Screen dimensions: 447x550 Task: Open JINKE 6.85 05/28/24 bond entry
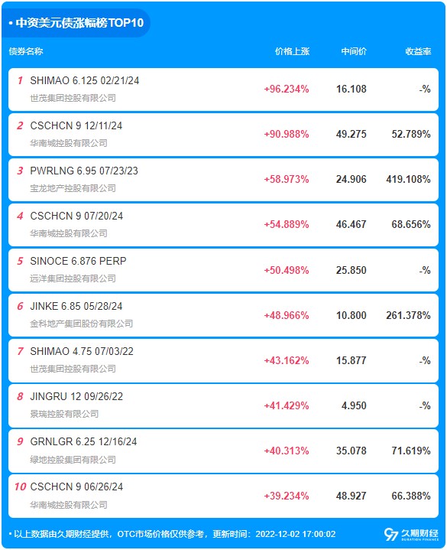[x=76, y=306]
